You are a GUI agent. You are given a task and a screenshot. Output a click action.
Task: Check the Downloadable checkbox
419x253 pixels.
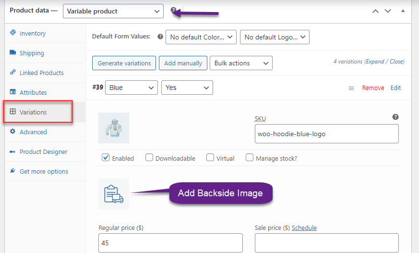point(149,157)
